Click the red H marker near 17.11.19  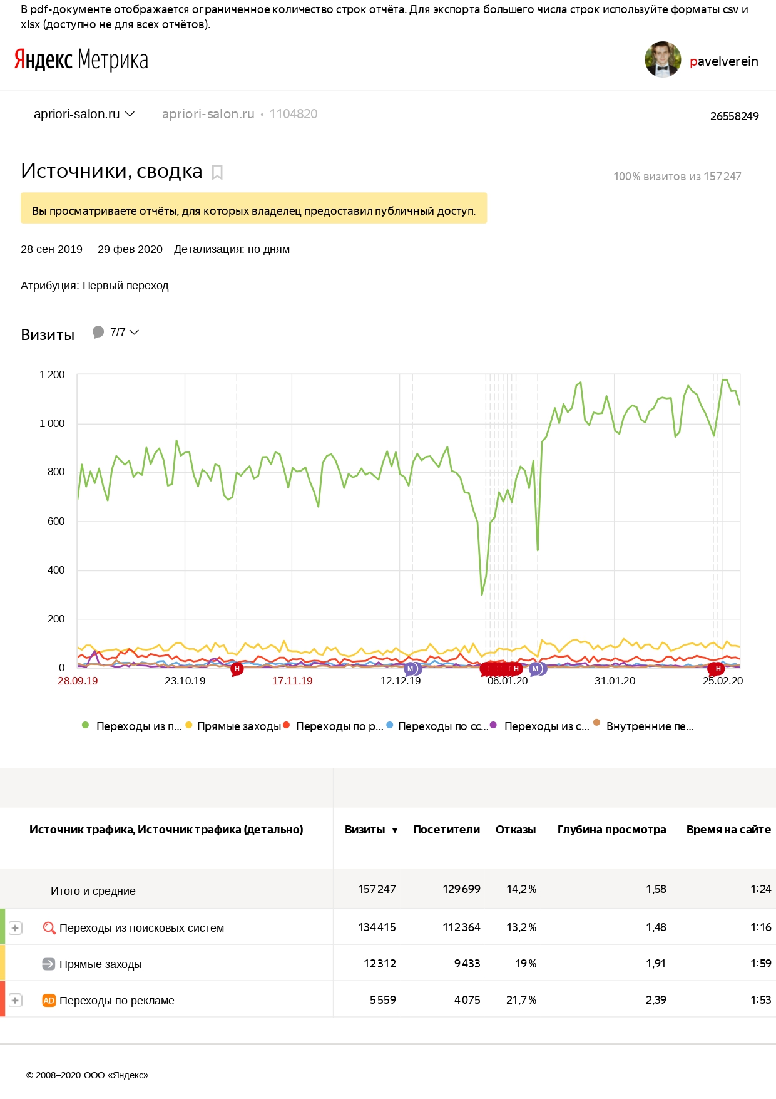click(237, 669)
